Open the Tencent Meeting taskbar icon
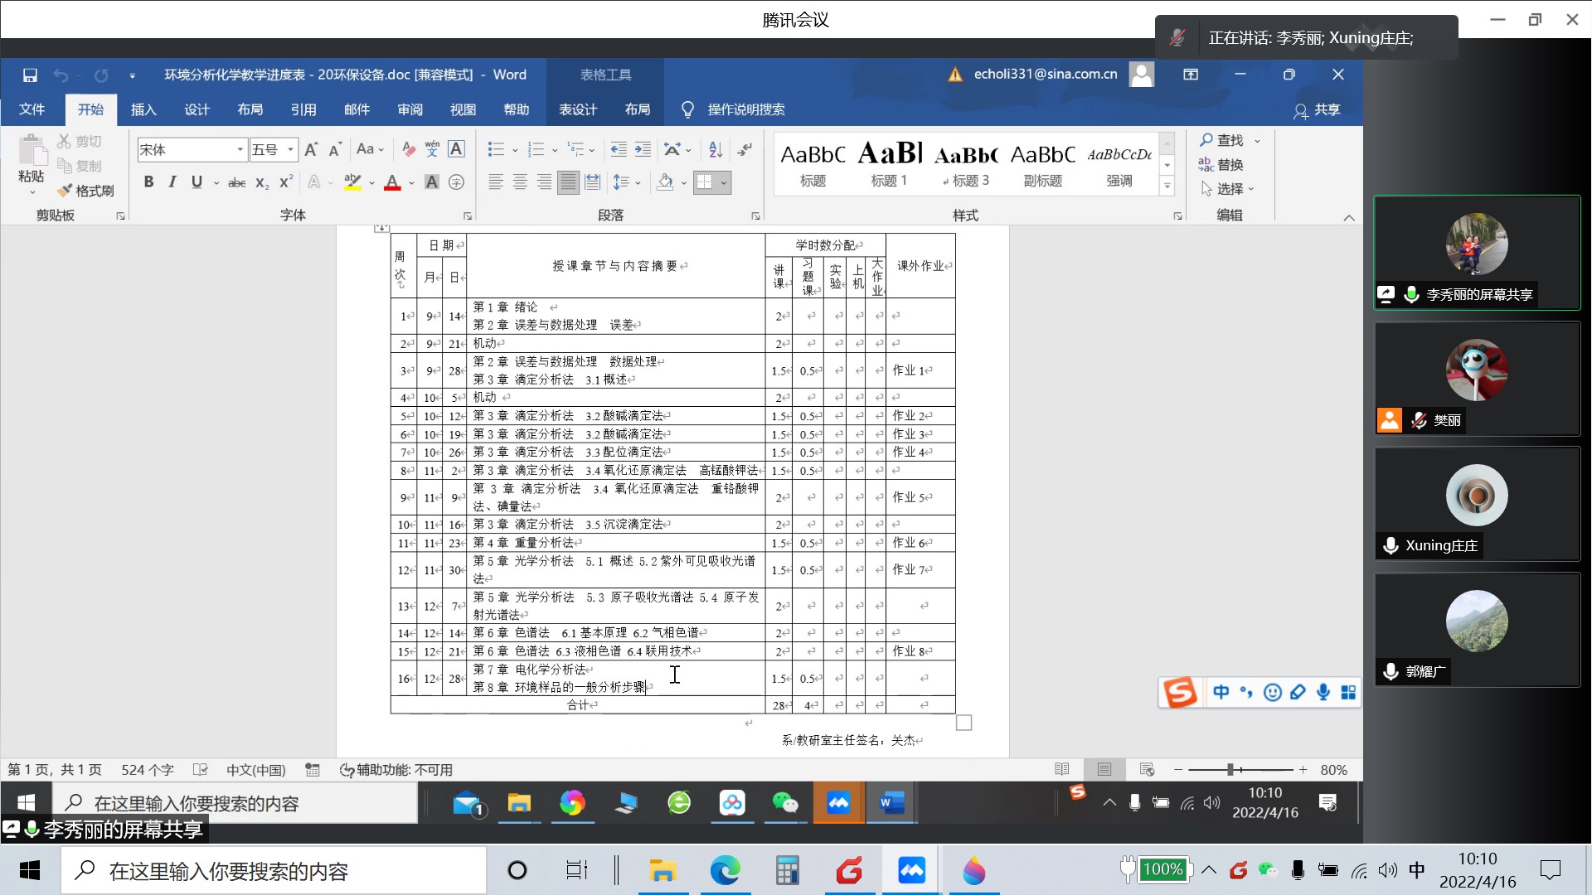The height and width of the screenshot is (895, 1592). click(911, 871)
